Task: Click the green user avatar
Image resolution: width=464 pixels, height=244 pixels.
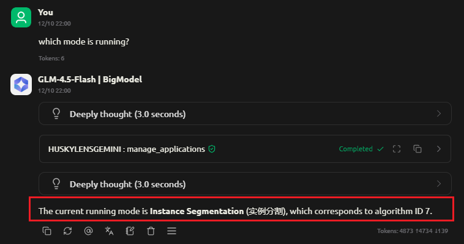Action: point(21,17)
